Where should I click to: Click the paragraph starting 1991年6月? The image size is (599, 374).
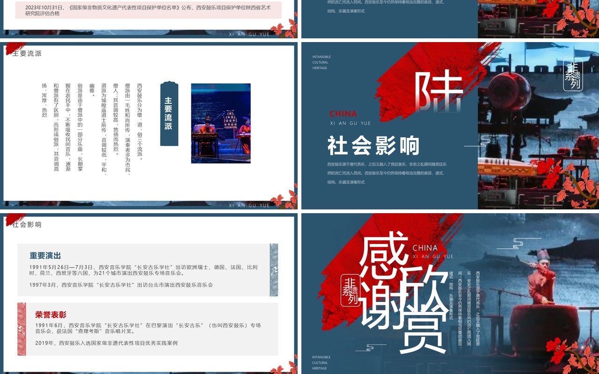tap(148, 328)
